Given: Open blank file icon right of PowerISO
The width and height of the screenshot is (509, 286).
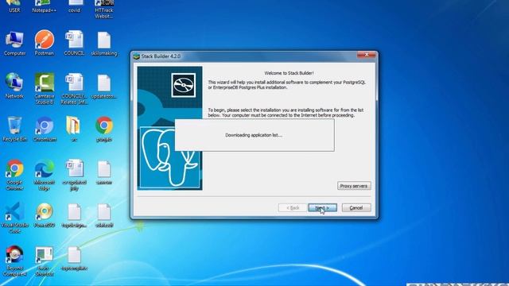Looking at the screenshot, I should point(74,215).
